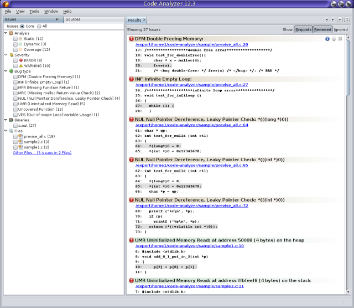Click error icon beside UMR address ffbfeef8 issue
This screenshot has height=308, width=354.
click(132, 280)
